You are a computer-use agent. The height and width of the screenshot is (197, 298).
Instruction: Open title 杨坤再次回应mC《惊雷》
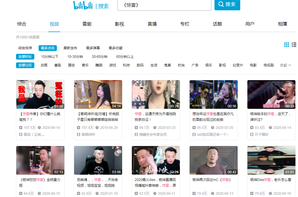[x=212, y=180]
